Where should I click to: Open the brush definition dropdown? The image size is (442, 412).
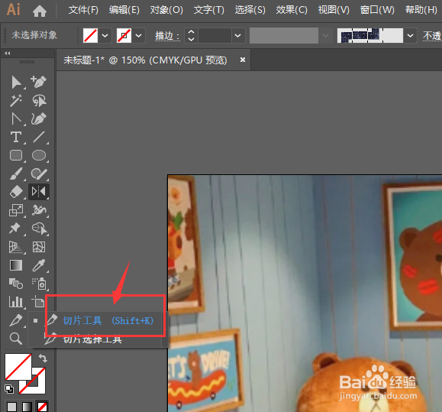[x=410, y=36]
